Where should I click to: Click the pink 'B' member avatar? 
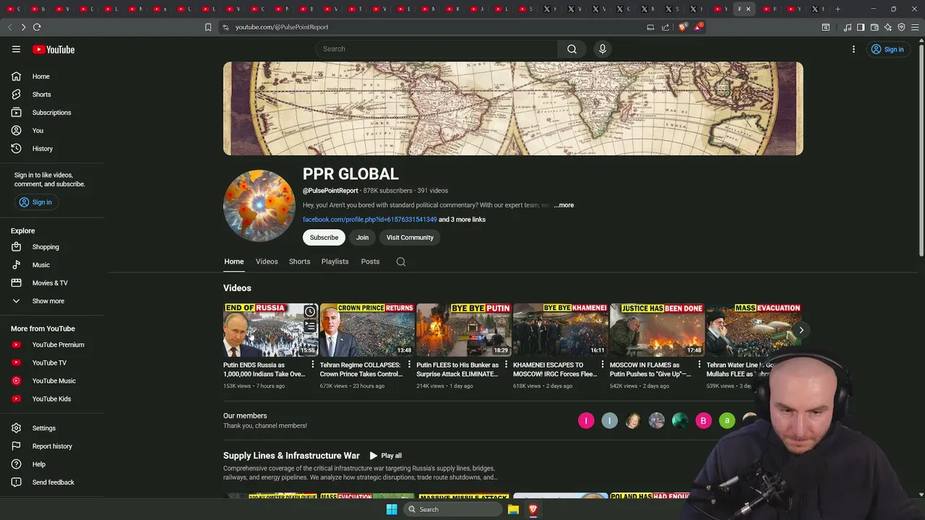point(703,420)
